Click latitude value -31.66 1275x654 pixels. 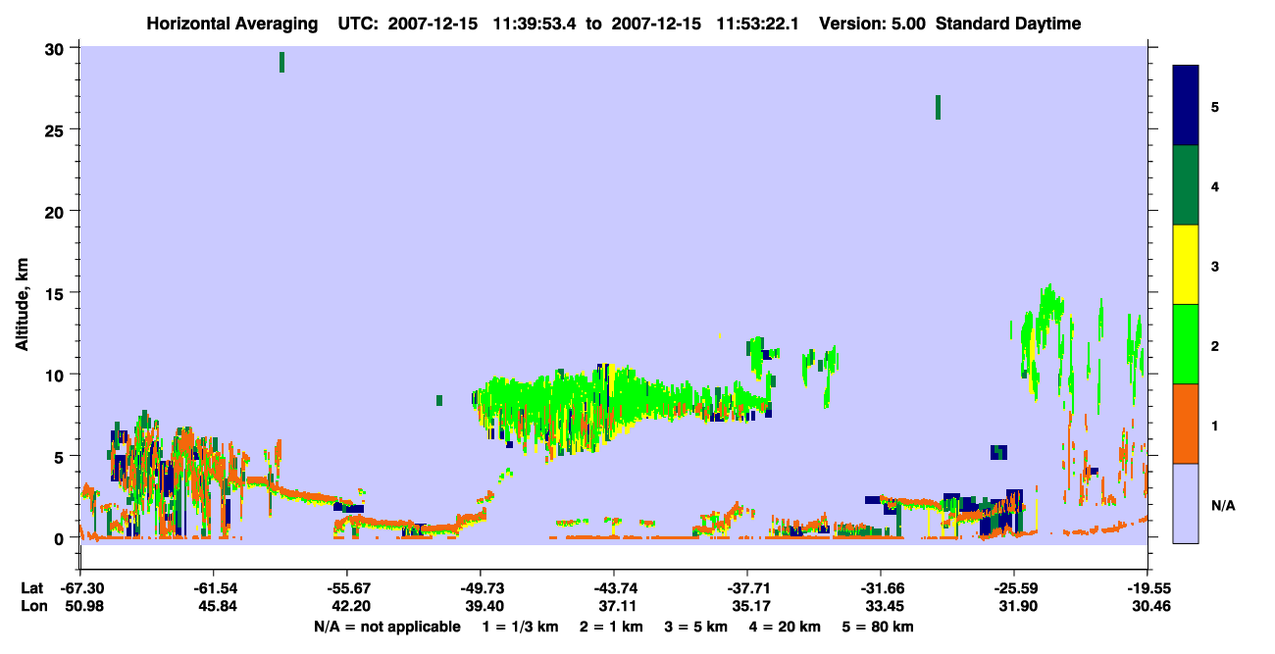click(x=881, y=588)
